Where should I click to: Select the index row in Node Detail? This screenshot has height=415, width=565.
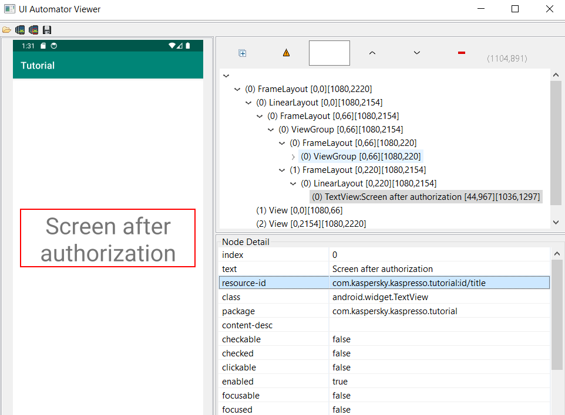(x=384, y=255)
